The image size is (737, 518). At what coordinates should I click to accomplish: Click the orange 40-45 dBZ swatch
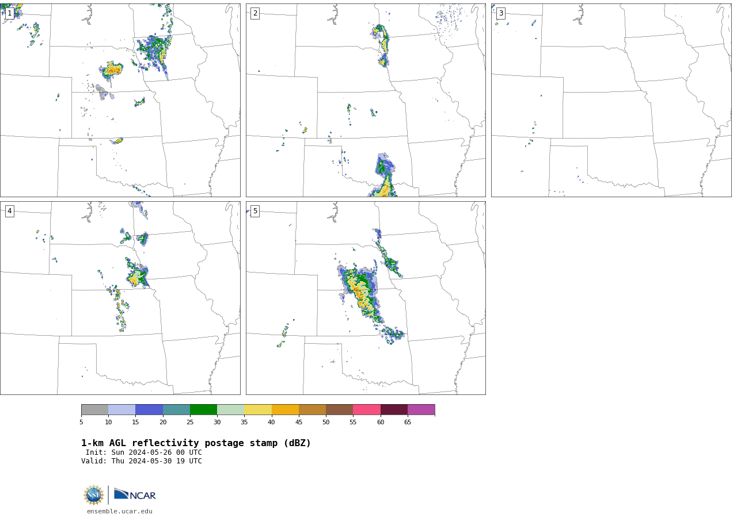[285, 409]
